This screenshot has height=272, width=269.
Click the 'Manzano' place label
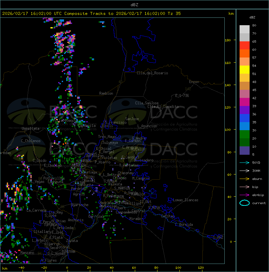[27, 253]
